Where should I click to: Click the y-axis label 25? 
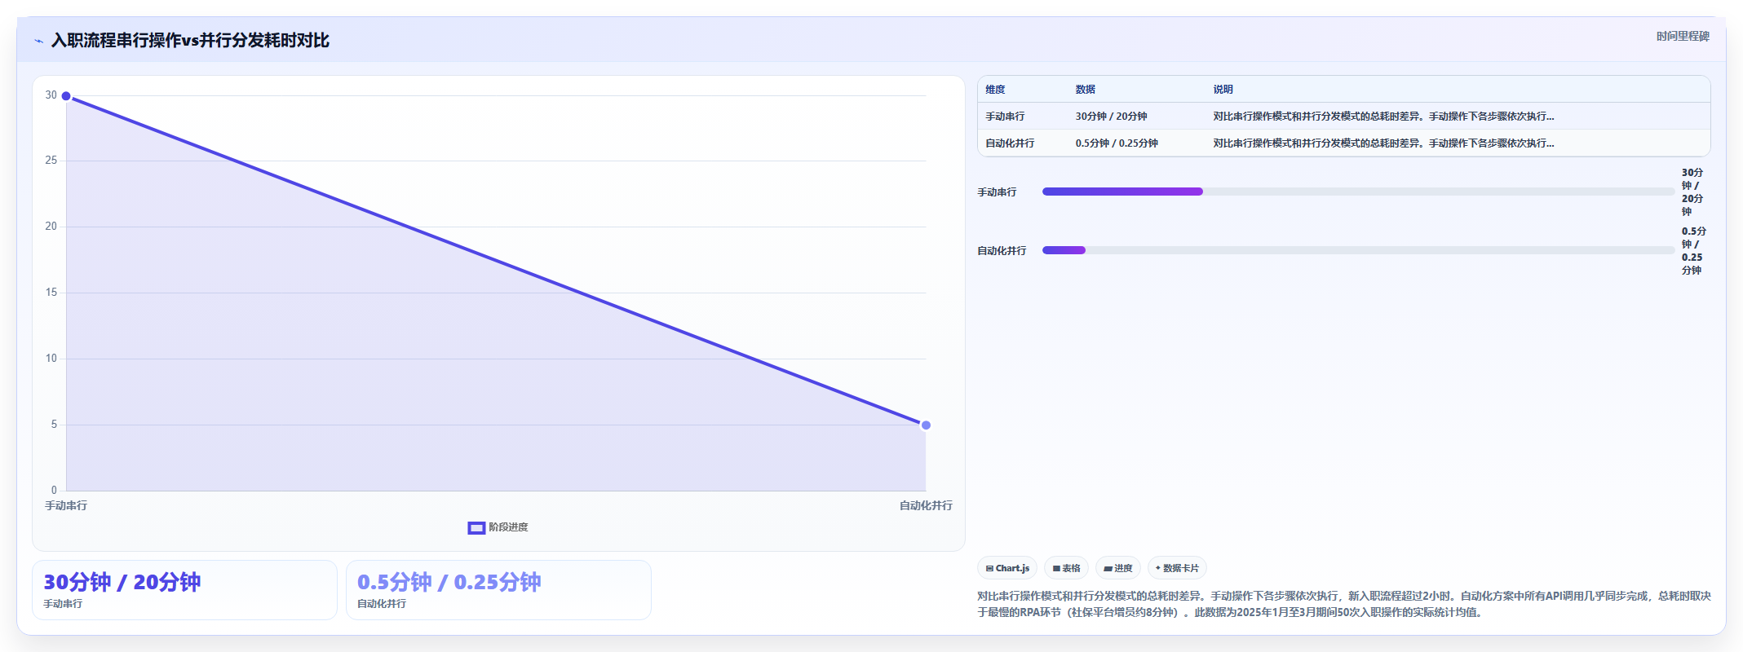coord(51,161)
